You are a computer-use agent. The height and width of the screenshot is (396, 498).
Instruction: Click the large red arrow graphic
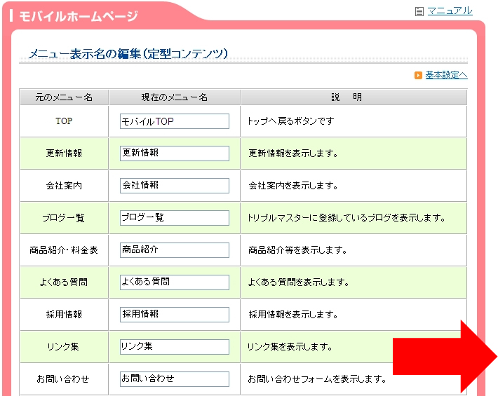point(445,357)
